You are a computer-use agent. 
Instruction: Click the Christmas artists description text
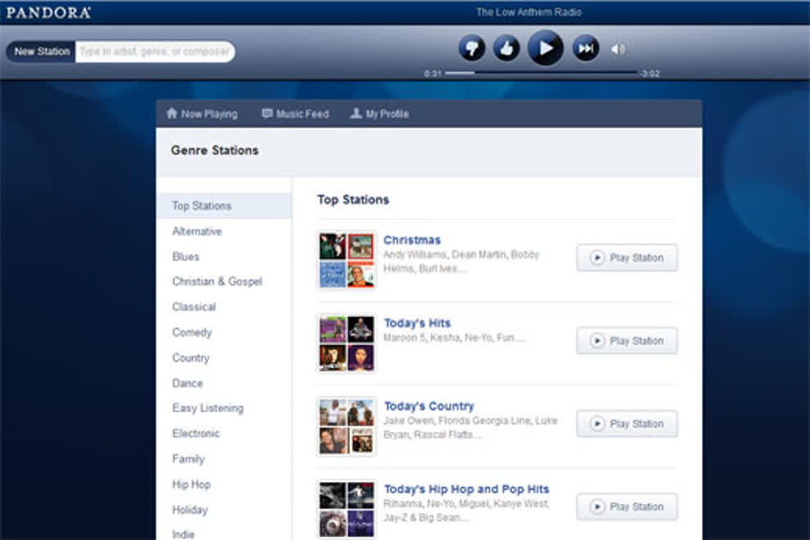pyautogui.click(x=461, y=262)
